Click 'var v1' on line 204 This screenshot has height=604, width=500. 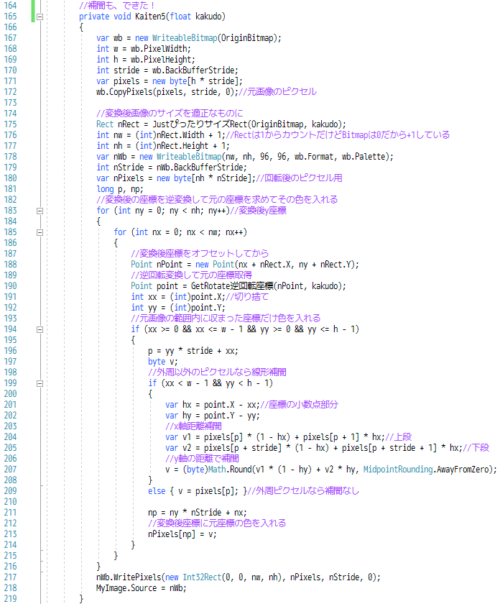pyautogui.click(x=178, y=437)
